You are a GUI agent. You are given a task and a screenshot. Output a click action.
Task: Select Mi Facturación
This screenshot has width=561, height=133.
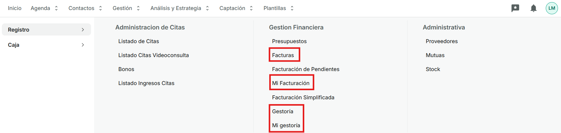pyautogui.click(x=291, y=83)
